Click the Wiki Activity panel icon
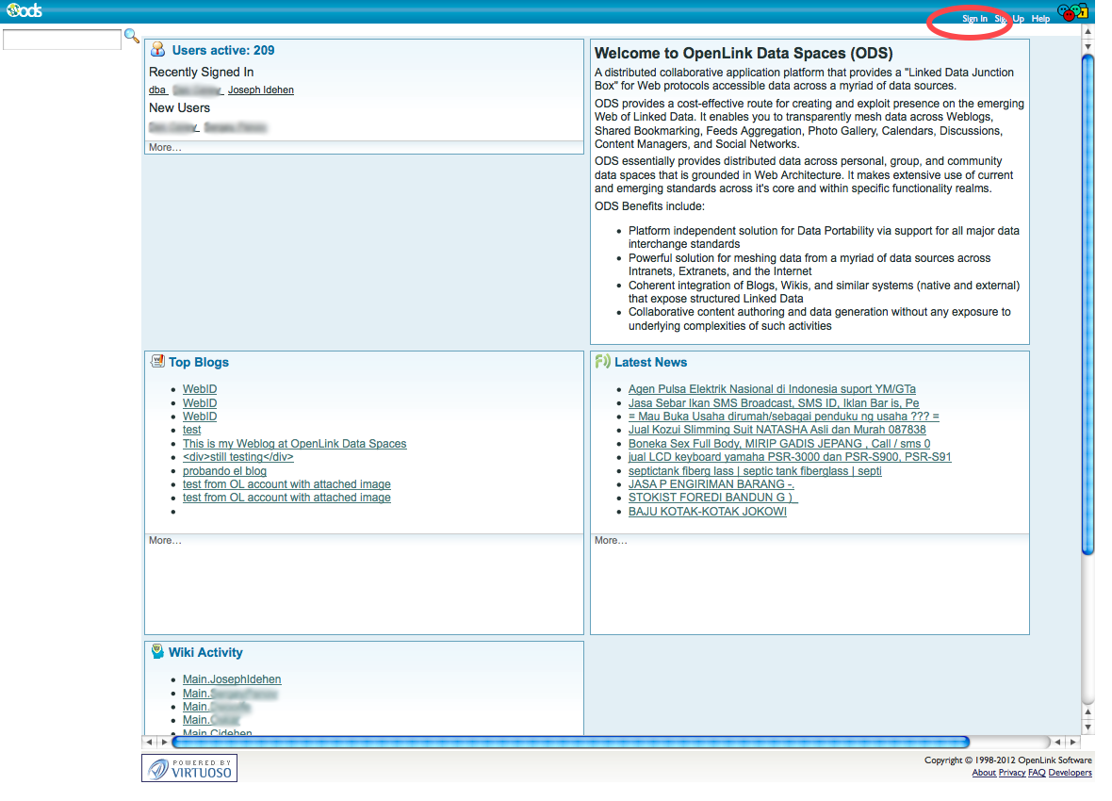The width and height of the screenshot is (1112, 801). click(x=157, y=651)
